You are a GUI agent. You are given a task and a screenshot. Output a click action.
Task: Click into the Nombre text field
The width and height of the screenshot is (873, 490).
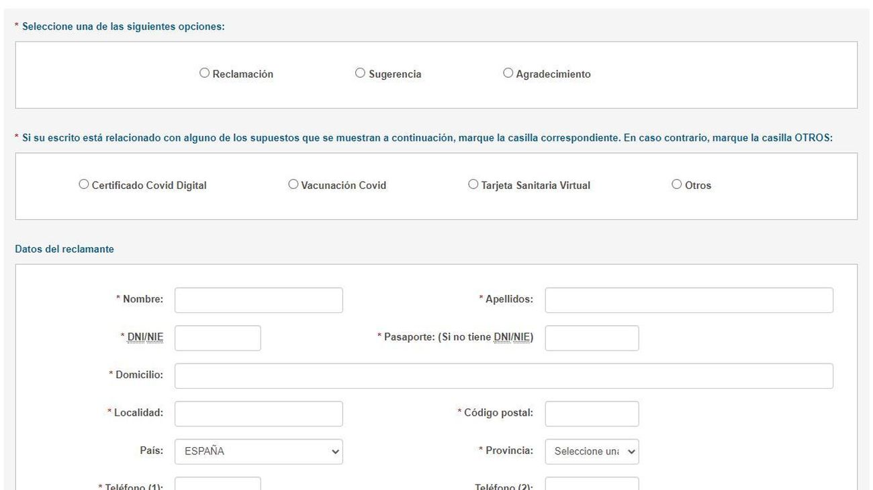(x=259, y=300)
